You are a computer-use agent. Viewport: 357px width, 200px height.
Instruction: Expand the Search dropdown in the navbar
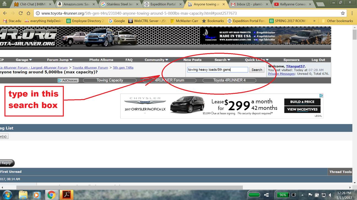(223, 60)
